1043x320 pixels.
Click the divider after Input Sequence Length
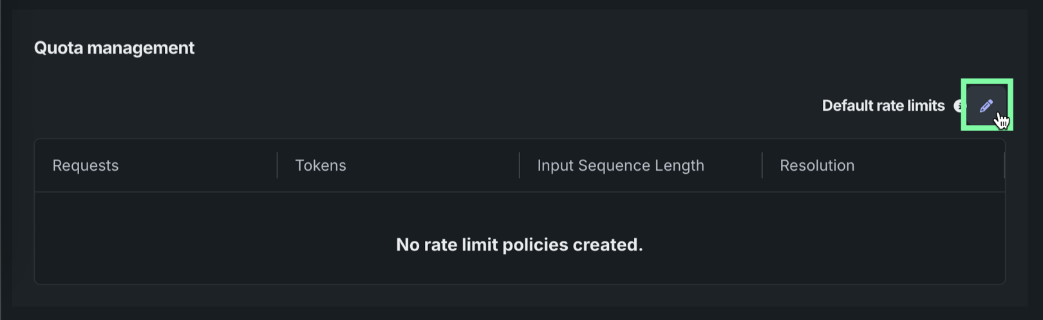762,165
